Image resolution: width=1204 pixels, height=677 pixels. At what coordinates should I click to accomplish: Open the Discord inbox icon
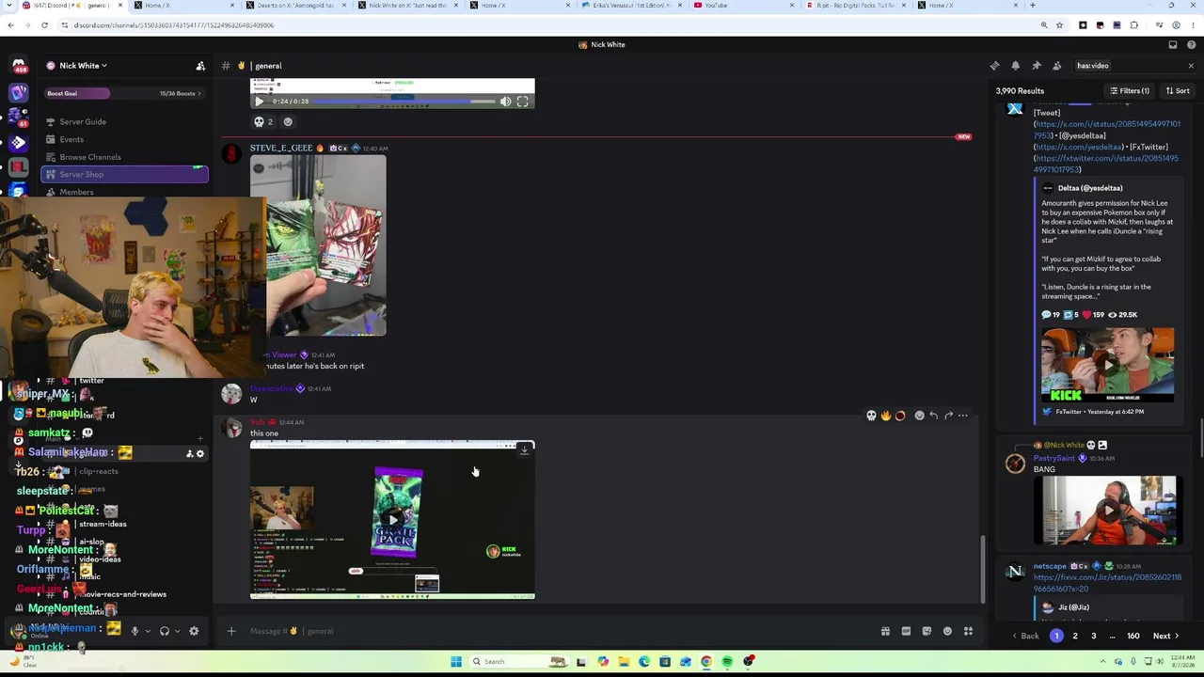[x=1173, y=44]
